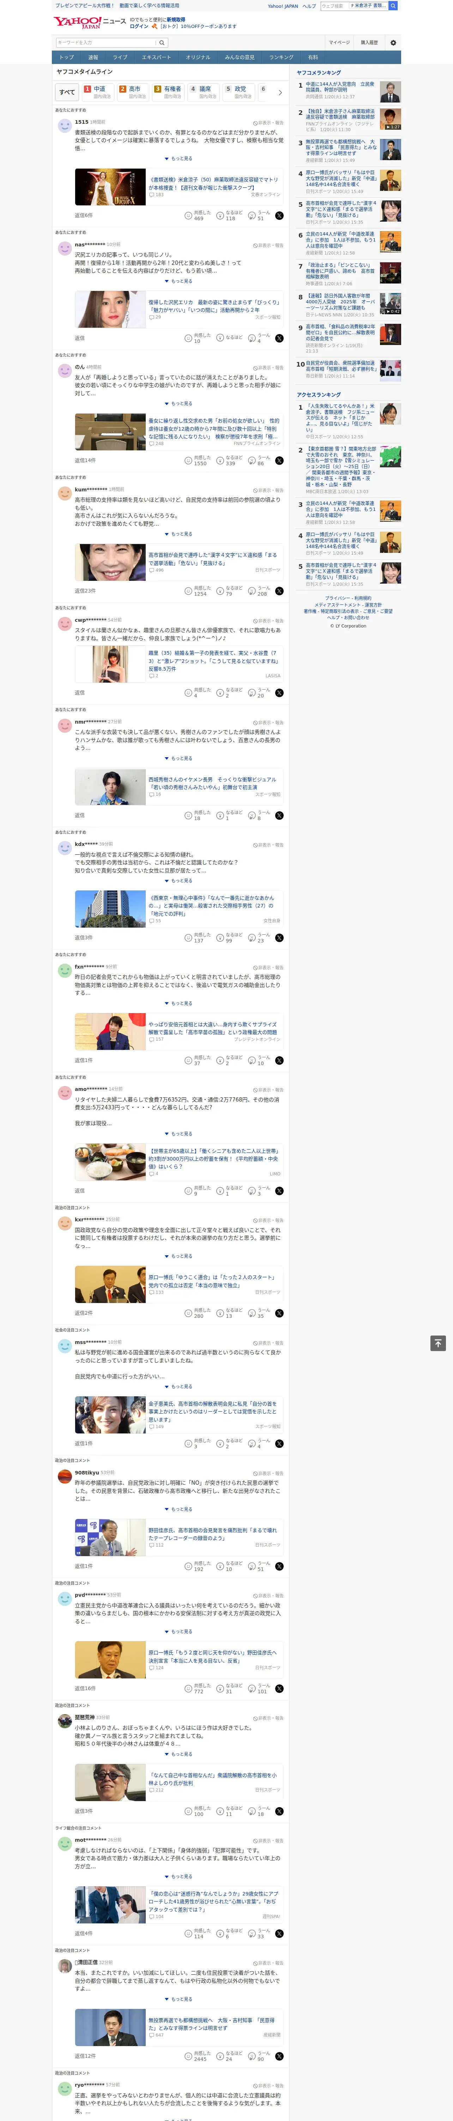Click なるほど on the kum******** comment
The image size is (453, 2121).
(230, 591)
